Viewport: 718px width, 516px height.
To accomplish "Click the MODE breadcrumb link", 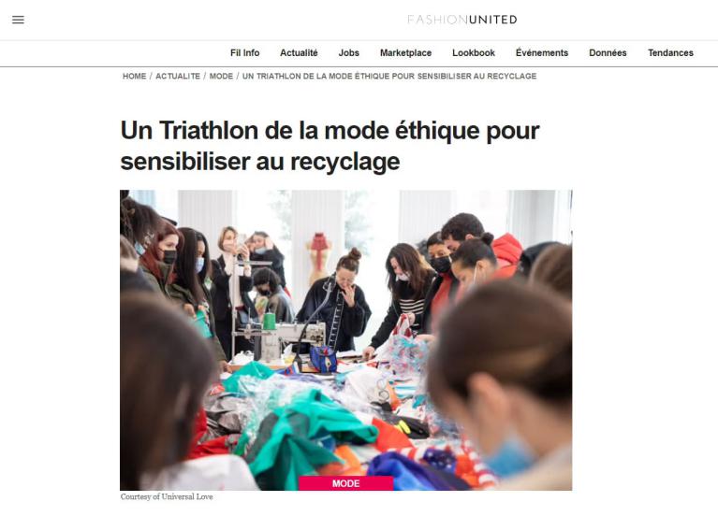I will (221, 76).
